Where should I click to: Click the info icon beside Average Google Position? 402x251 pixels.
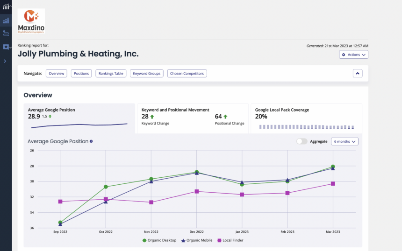(91, 141)
